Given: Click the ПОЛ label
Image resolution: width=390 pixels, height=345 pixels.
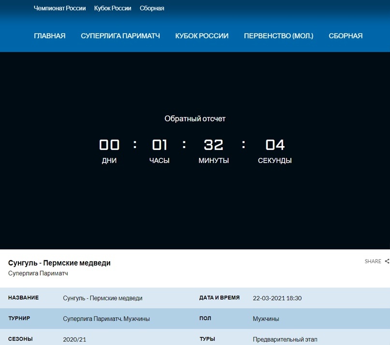Looking at the screenshot, I should click(x=205, y=318).
